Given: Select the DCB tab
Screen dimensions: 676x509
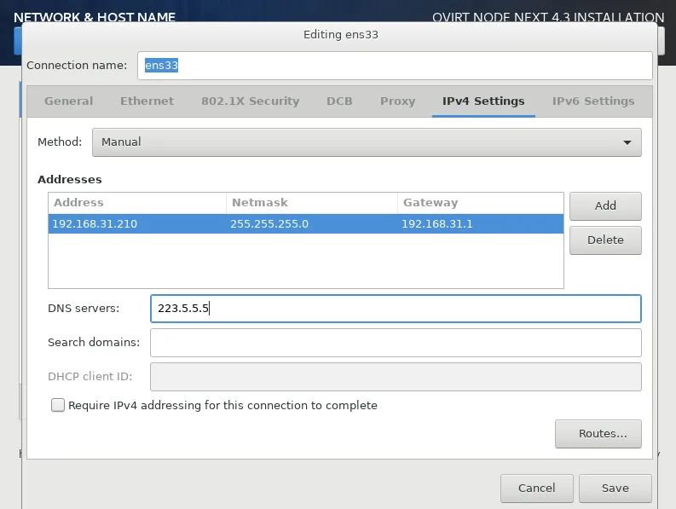Looking at the screenshot, I should point(339,101).
